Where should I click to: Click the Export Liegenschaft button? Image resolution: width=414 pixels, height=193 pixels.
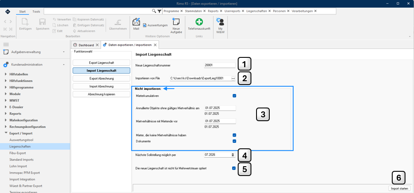[102, 62]
